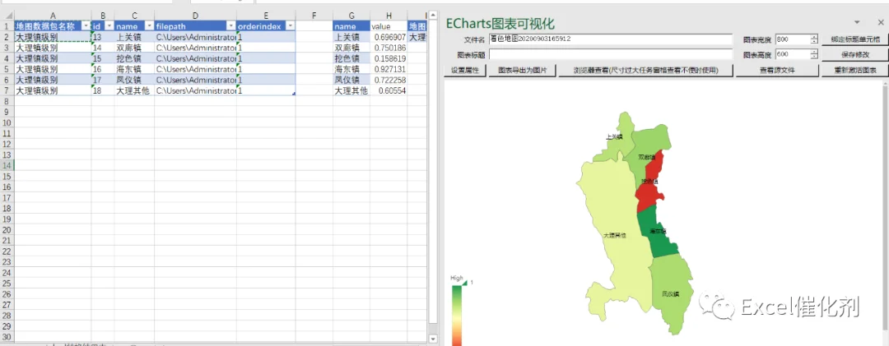Decrease 图表高度 with the spinner down arrow
The image size is (889, 346).
click(815, 58)
